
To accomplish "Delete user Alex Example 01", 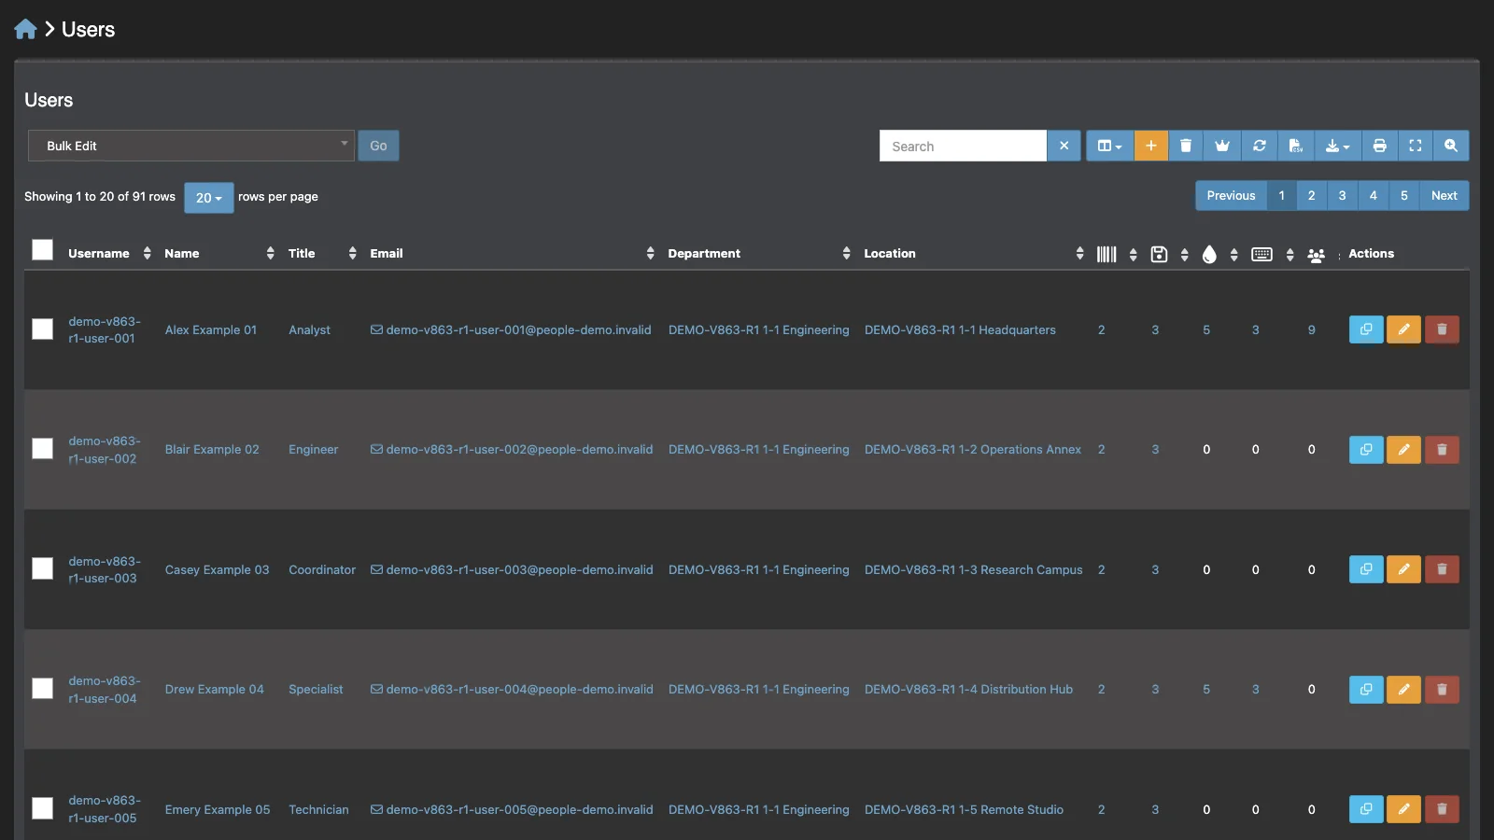I will coord(1442,329).
